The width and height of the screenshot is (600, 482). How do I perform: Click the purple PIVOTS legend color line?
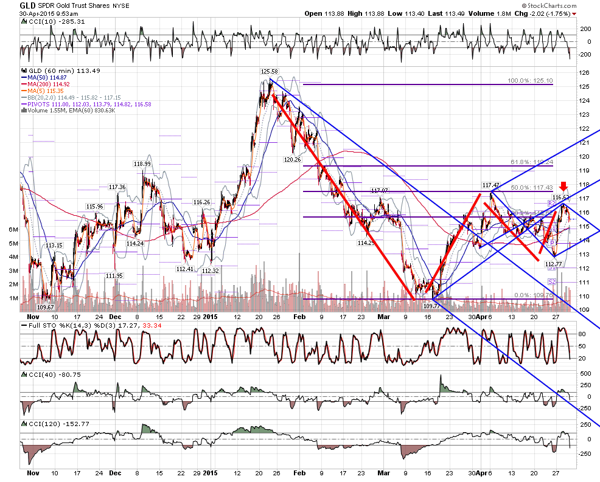click(24, 104)
